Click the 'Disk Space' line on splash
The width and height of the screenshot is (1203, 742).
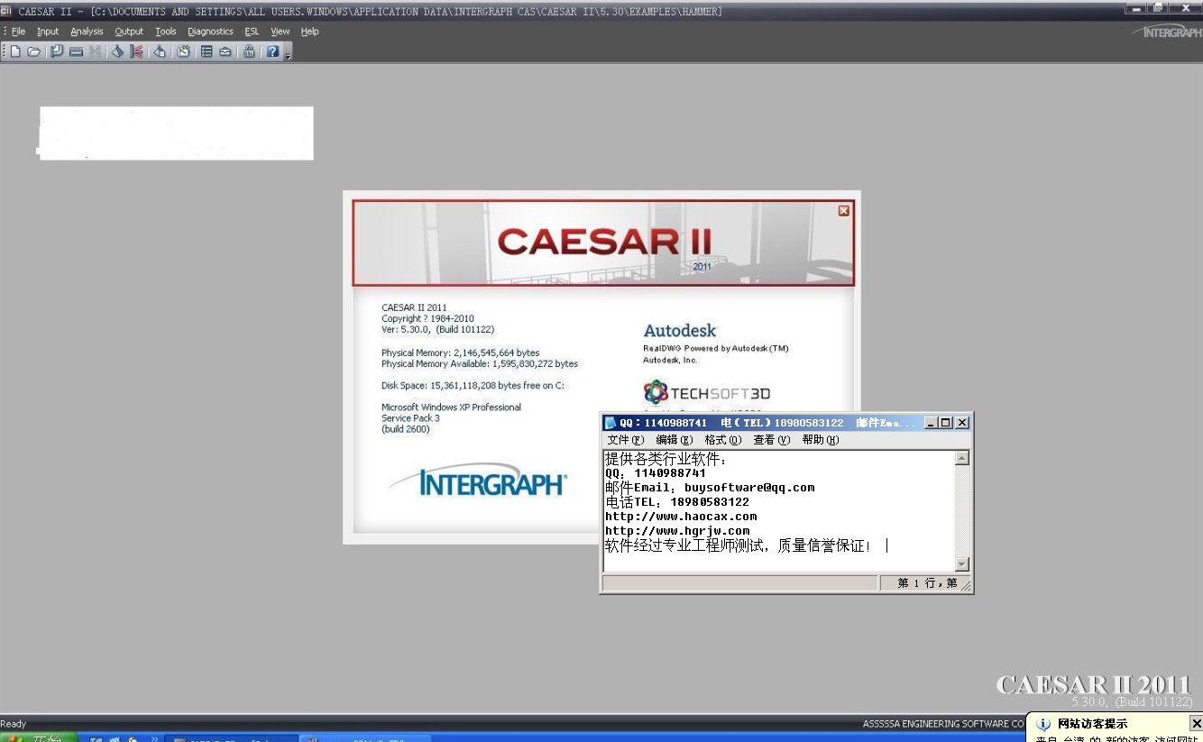tap(473, 385)
